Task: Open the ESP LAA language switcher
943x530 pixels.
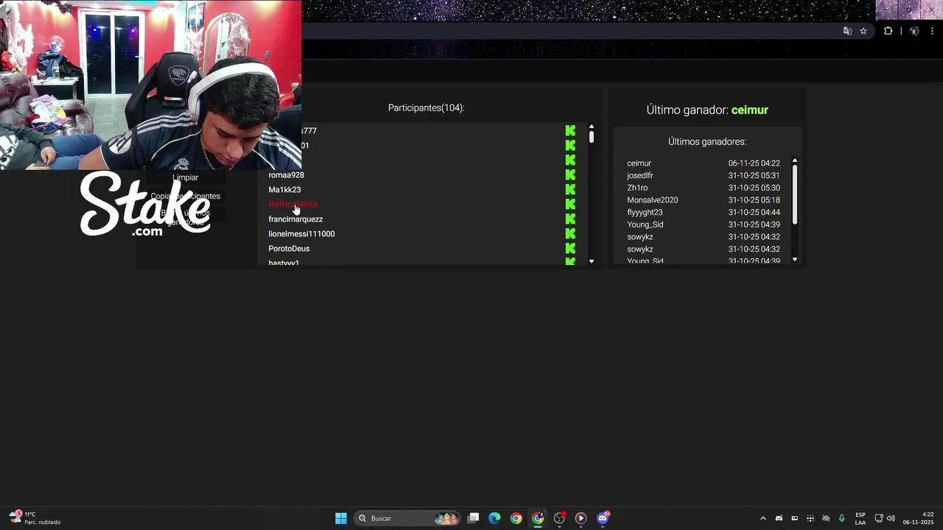Action: 860,518
